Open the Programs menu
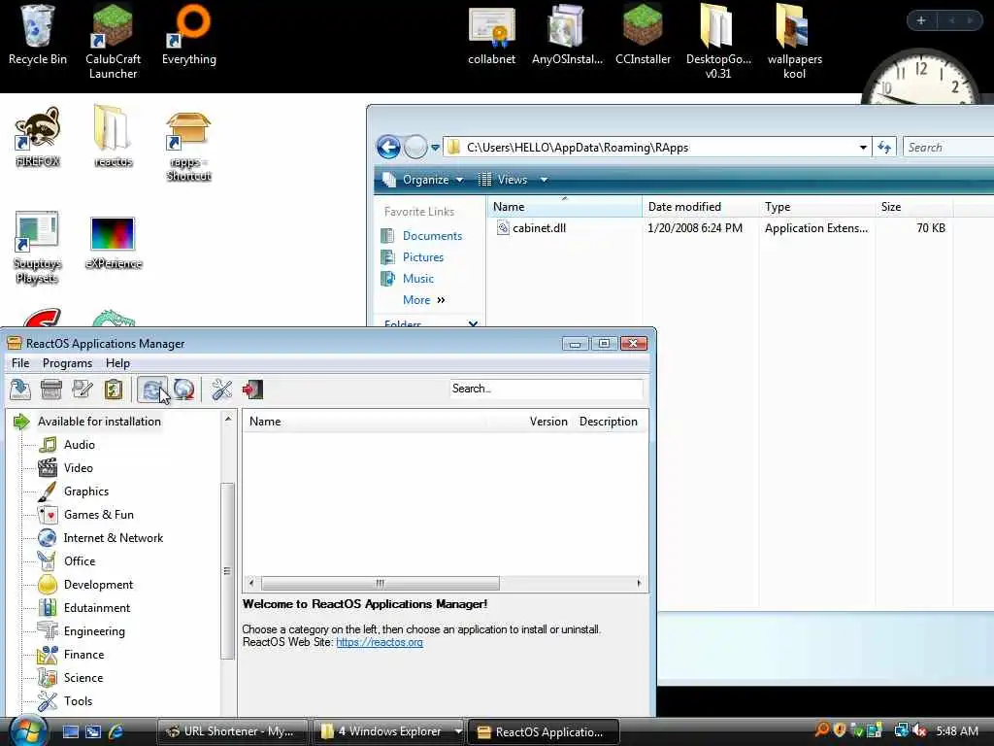Screen dimensions: 994x746 67,363
